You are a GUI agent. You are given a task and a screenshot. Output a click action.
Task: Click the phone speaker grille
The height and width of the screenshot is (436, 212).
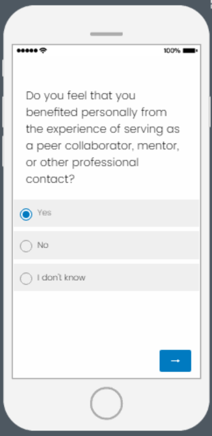click(x=107, y=34)
